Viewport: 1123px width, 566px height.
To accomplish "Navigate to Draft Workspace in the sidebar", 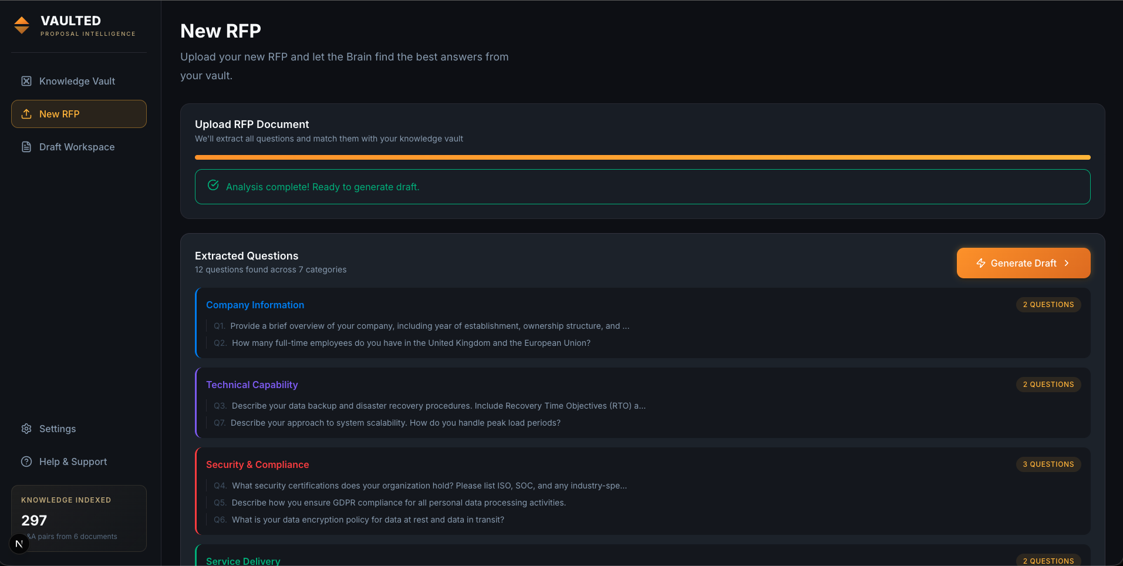I will coord(76,147).
